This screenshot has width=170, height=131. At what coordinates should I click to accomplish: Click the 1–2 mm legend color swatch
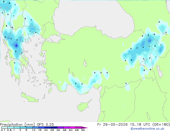(17, 128)
